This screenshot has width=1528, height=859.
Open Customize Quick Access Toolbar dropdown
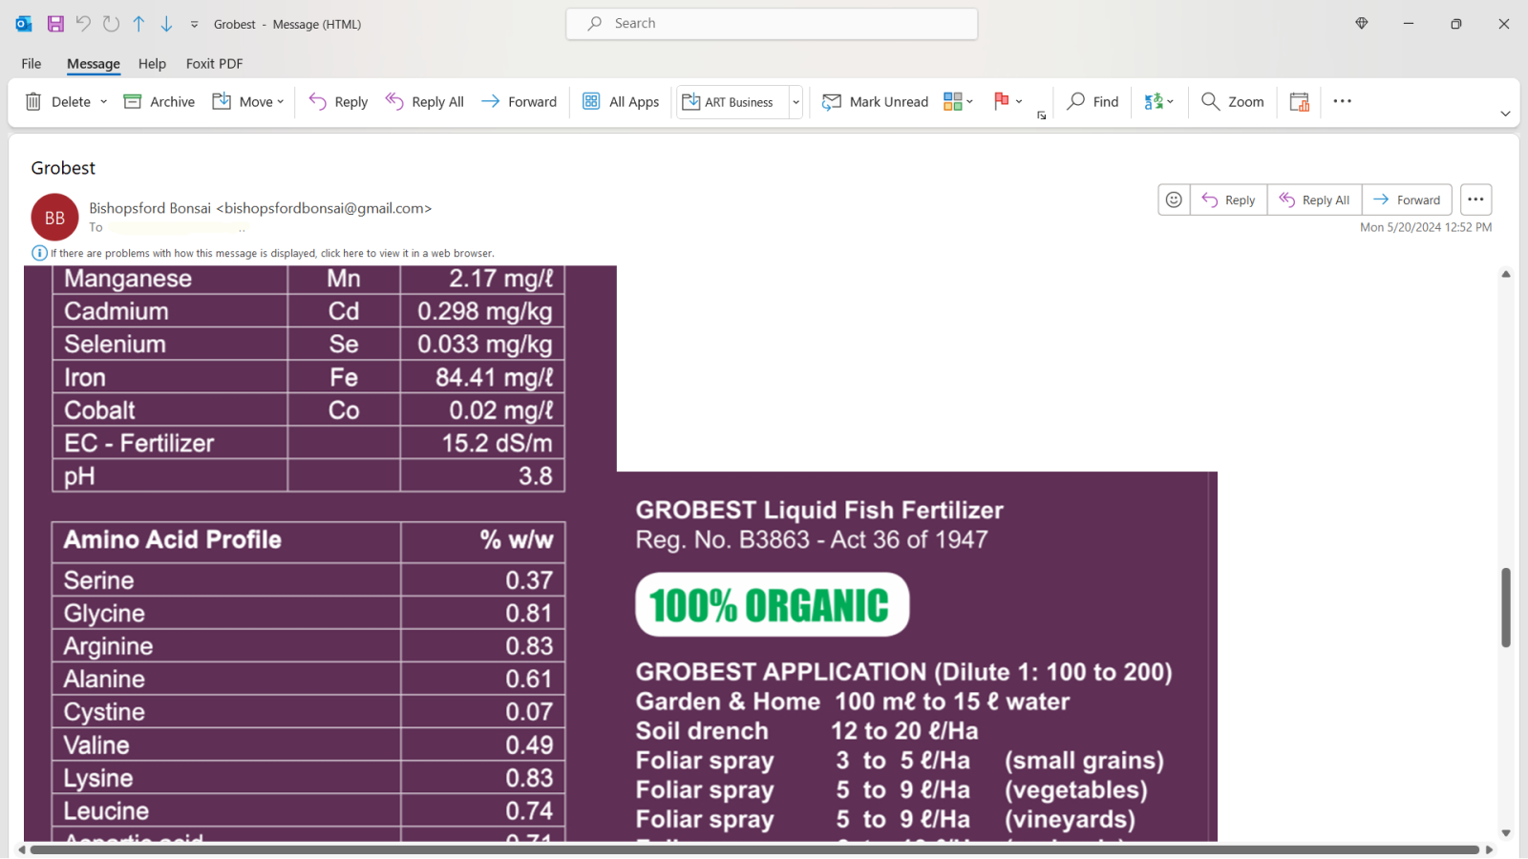coord(194,25)
